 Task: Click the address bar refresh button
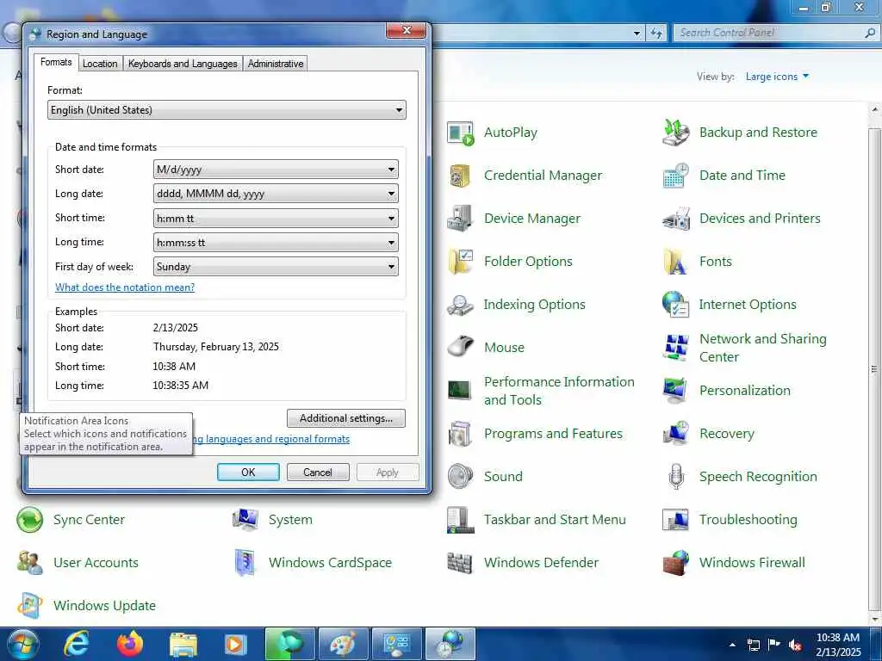(656, 34)
